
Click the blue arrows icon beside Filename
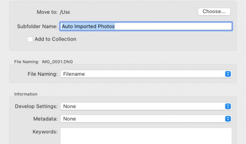(228, 74)
